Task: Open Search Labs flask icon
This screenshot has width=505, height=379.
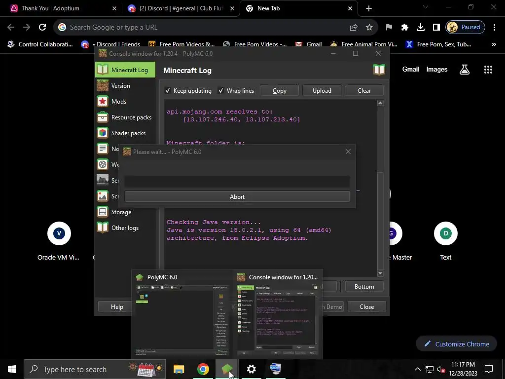Action: click(465, 70)
